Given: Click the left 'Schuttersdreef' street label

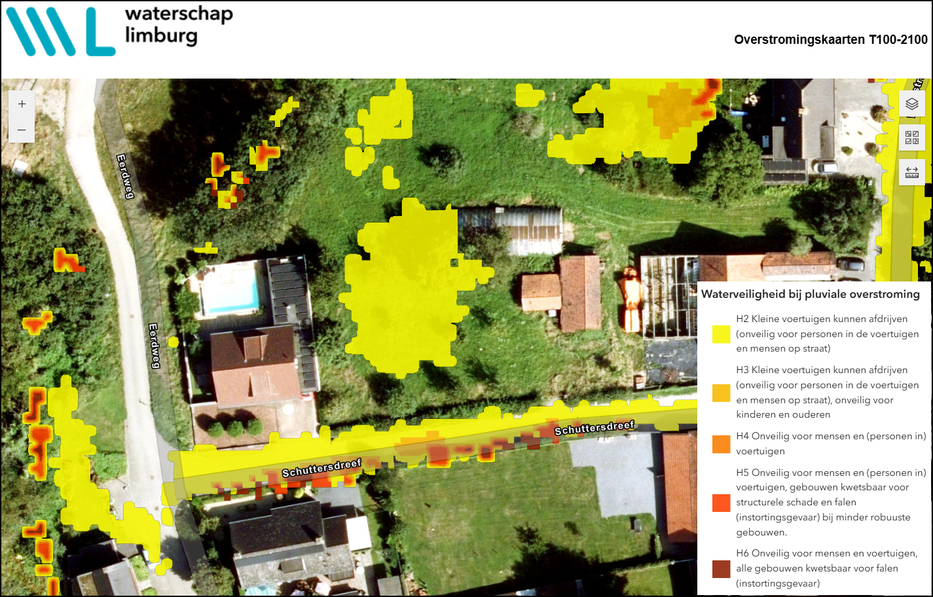Looking at the screenshot, I should coord(321,468).
